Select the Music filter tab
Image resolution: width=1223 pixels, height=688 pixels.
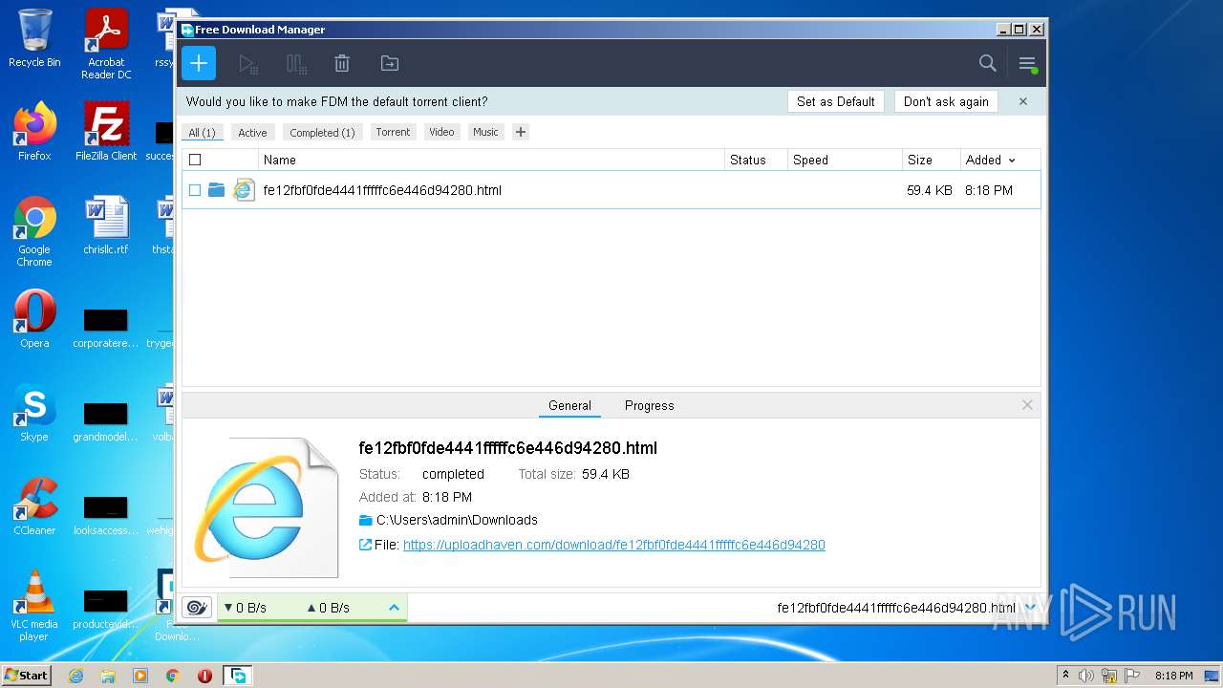click(x=485, y=132)
